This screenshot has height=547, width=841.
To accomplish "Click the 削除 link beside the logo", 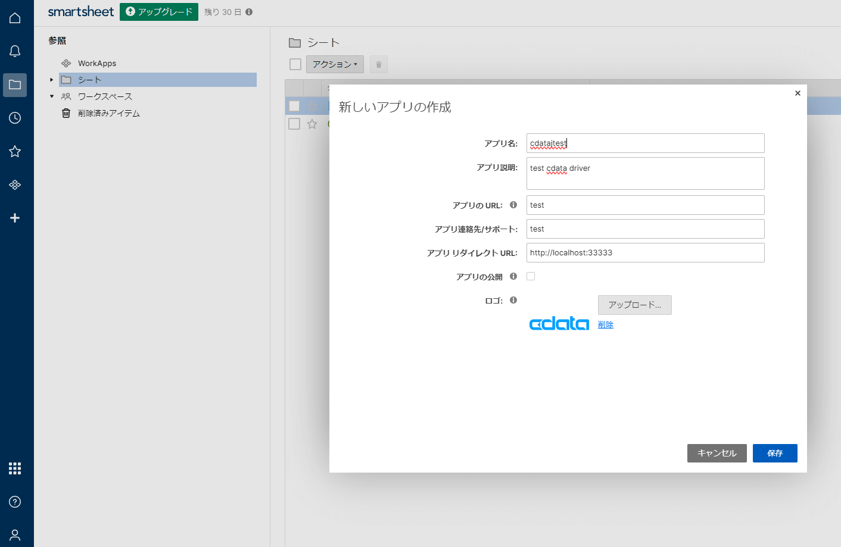I will [x=606, y=324].
